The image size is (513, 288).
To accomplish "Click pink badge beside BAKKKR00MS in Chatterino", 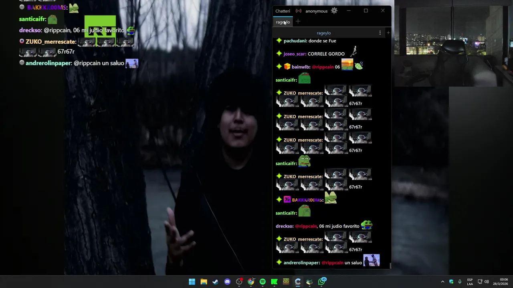I will pos(287,200).
